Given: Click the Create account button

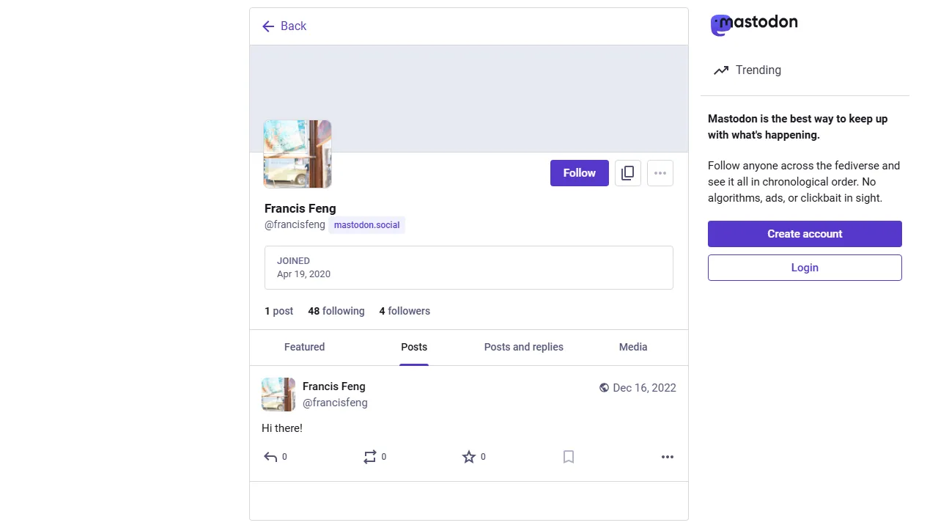Looking at the screenshot, I should coord(804,233).
